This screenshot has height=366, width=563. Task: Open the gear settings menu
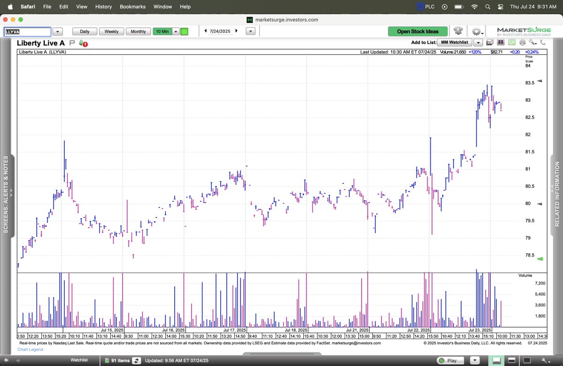(x=477, y=31)
